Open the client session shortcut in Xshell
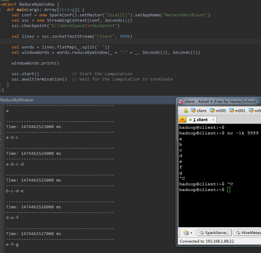261x253 pixels. (198, 110)
